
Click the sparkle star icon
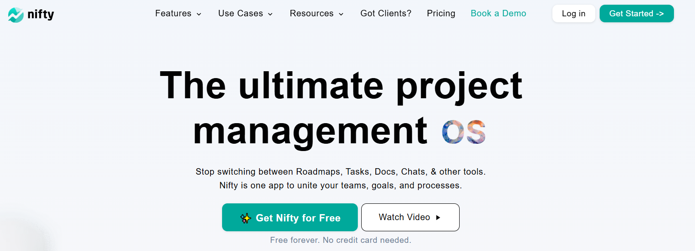[x=246, y=218]
